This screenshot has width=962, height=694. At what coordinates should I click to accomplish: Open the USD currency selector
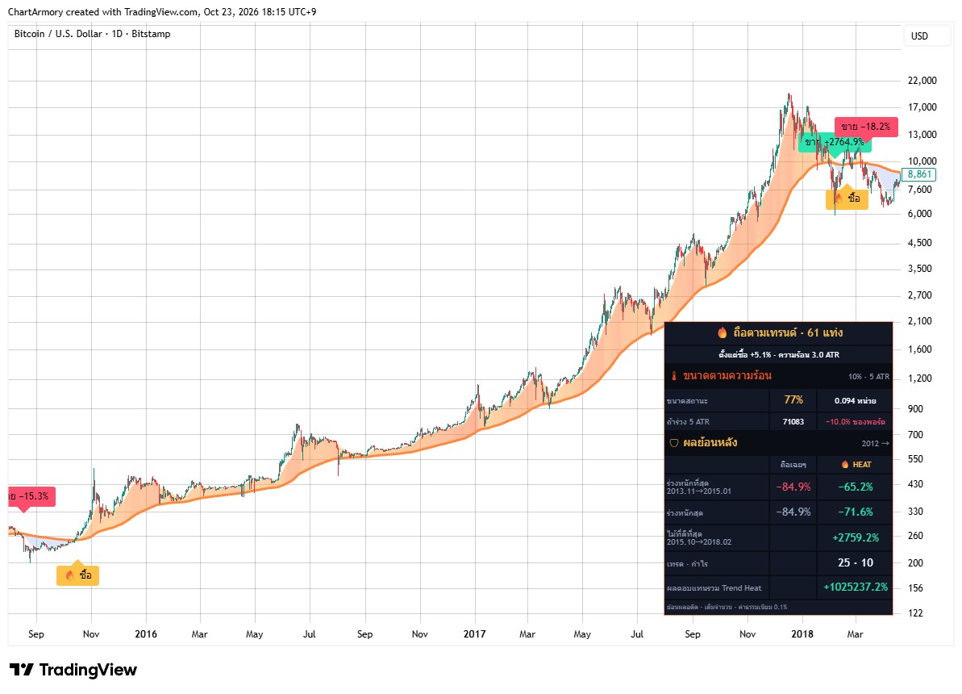point(920,36)
